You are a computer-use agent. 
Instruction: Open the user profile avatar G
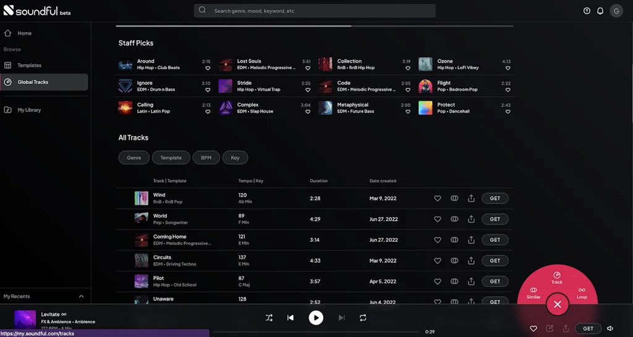click(x=616, y=11)
